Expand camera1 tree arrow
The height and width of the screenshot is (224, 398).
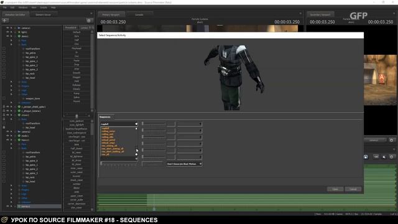tap(11, 28)
